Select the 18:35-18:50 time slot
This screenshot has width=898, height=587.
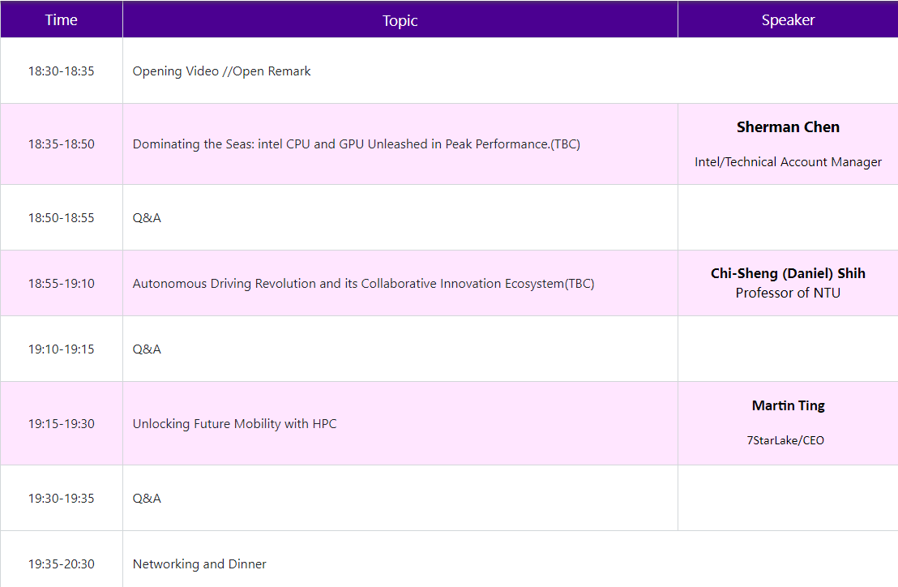[x=62, y=144]
